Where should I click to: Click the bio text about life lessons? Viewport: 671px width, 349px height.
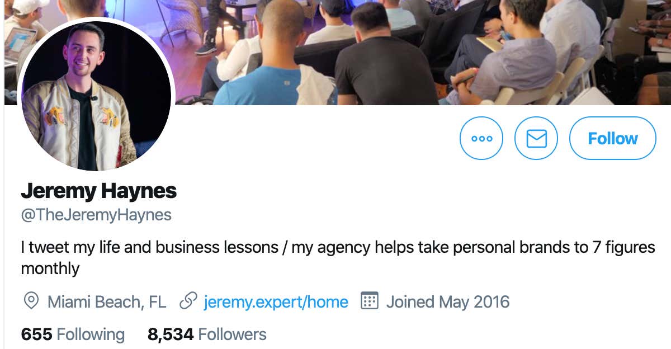click(338, 258)
